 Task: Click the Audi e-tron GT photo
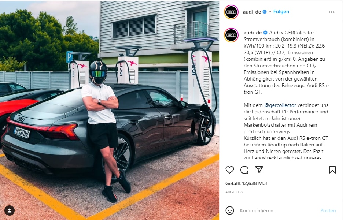click(110, 110)
